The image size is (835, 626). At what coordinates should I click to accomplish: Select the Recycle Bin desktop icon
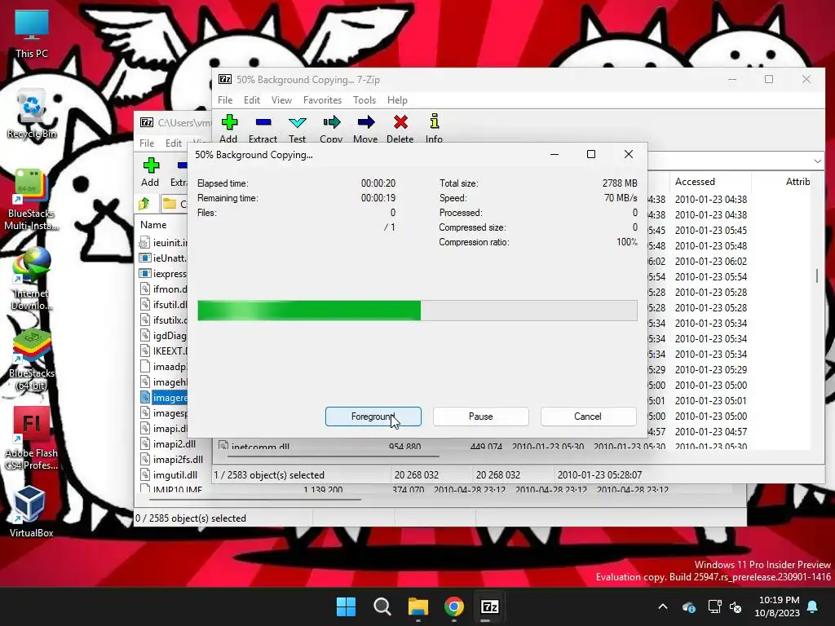[x=32, y=114]
